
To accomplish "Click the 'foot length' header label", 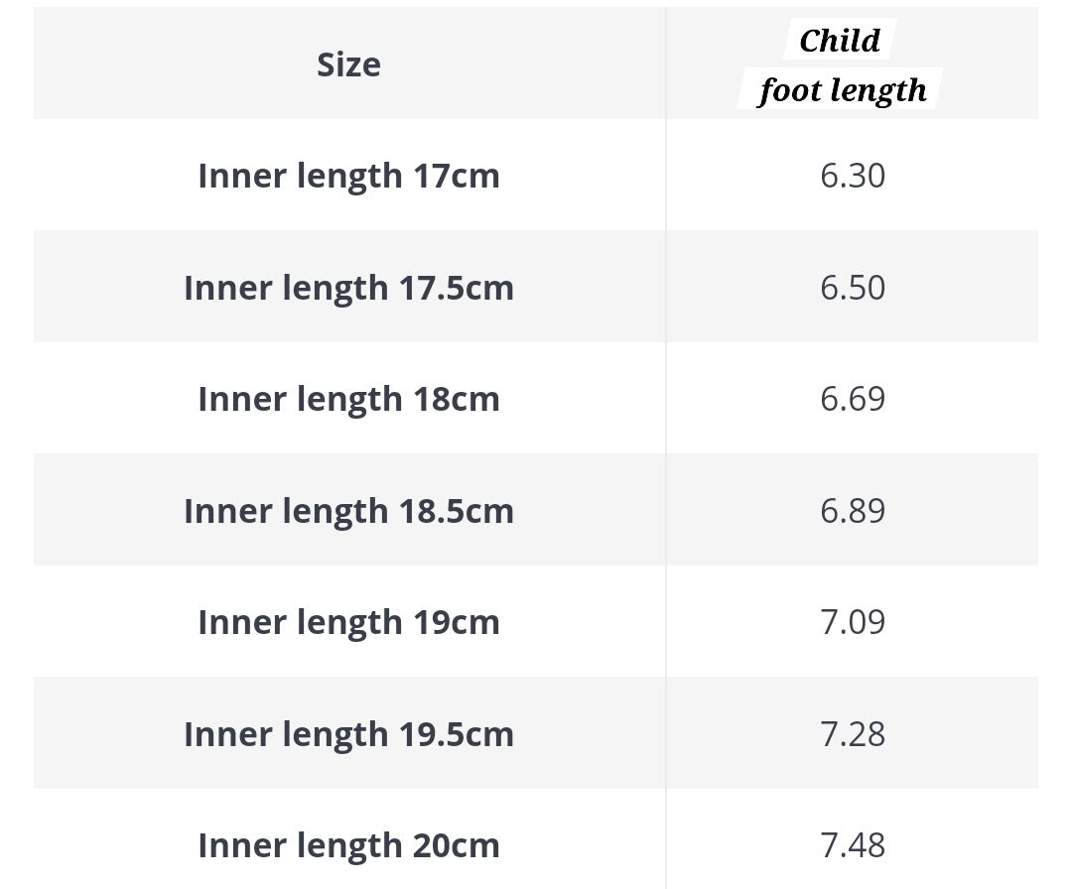I will pyautogui.click(x=843, y=90).
